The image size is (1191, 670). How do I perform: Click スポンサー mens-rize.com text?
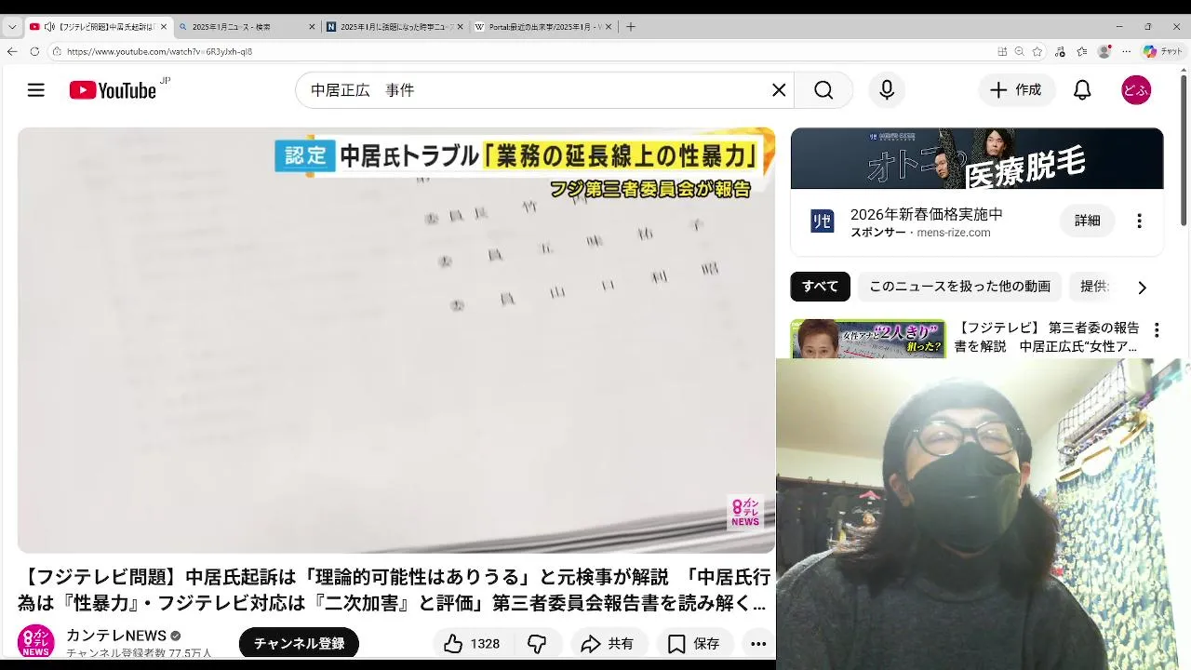pyautogui.click(x=920, y=233)
